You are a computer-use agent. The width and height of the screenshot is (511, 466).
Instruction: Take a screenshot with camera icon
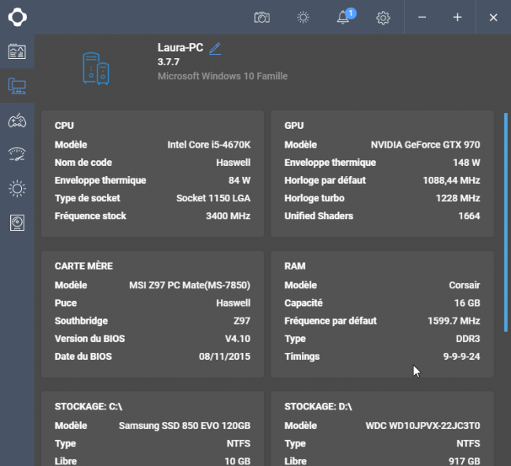coord(262,17)
